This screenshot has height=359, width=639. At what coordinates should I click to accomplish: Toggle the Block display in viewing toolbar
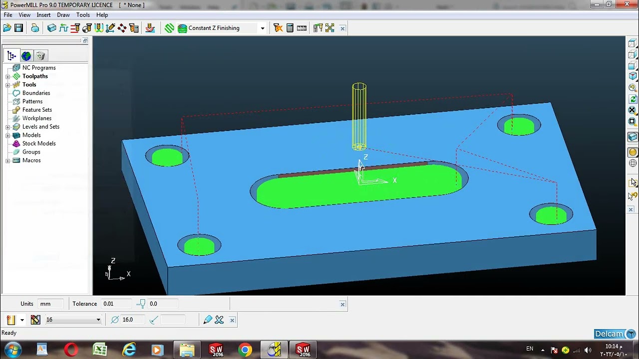point(633,137)
